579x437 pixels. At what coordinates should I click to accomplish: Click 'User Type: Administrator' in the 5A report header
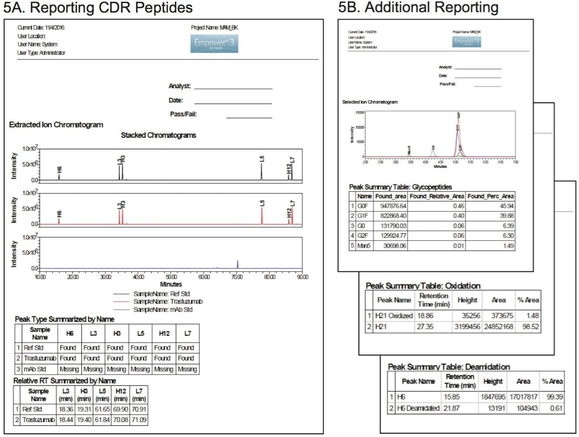pyautogui.click(x=41, y=53)
